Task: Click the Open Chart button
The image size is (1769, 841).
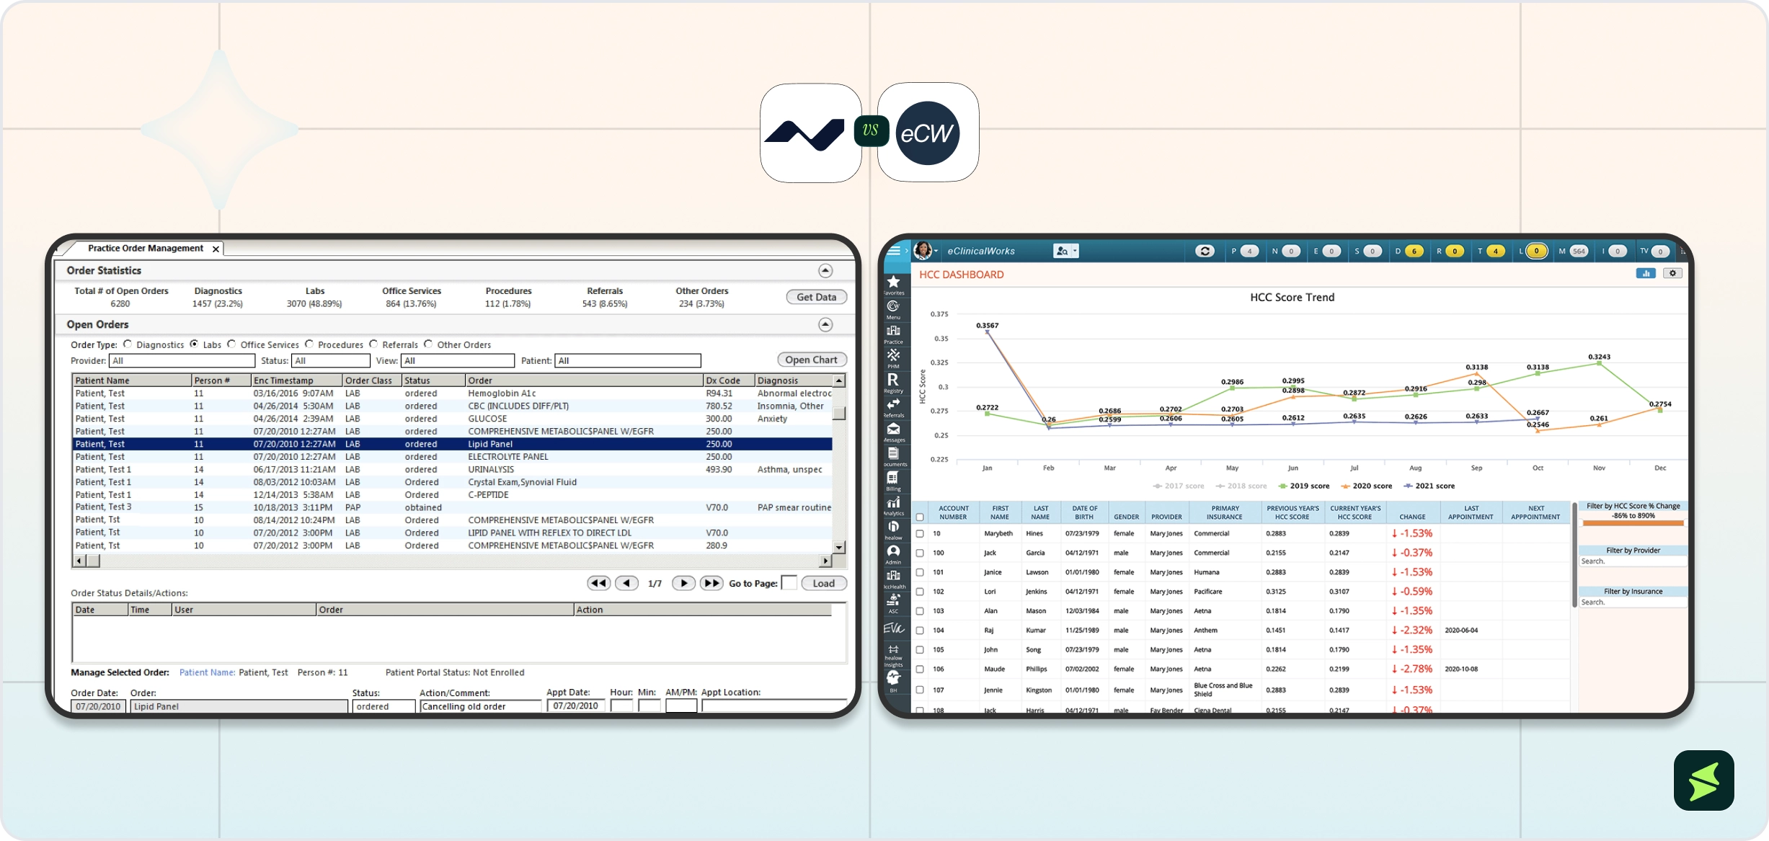Action: click(x=811, y=360)
